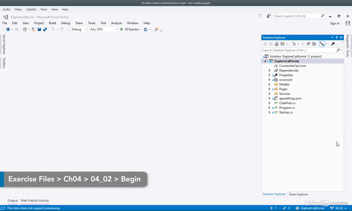Open the File menu in Visual Studio

[5, 23]
